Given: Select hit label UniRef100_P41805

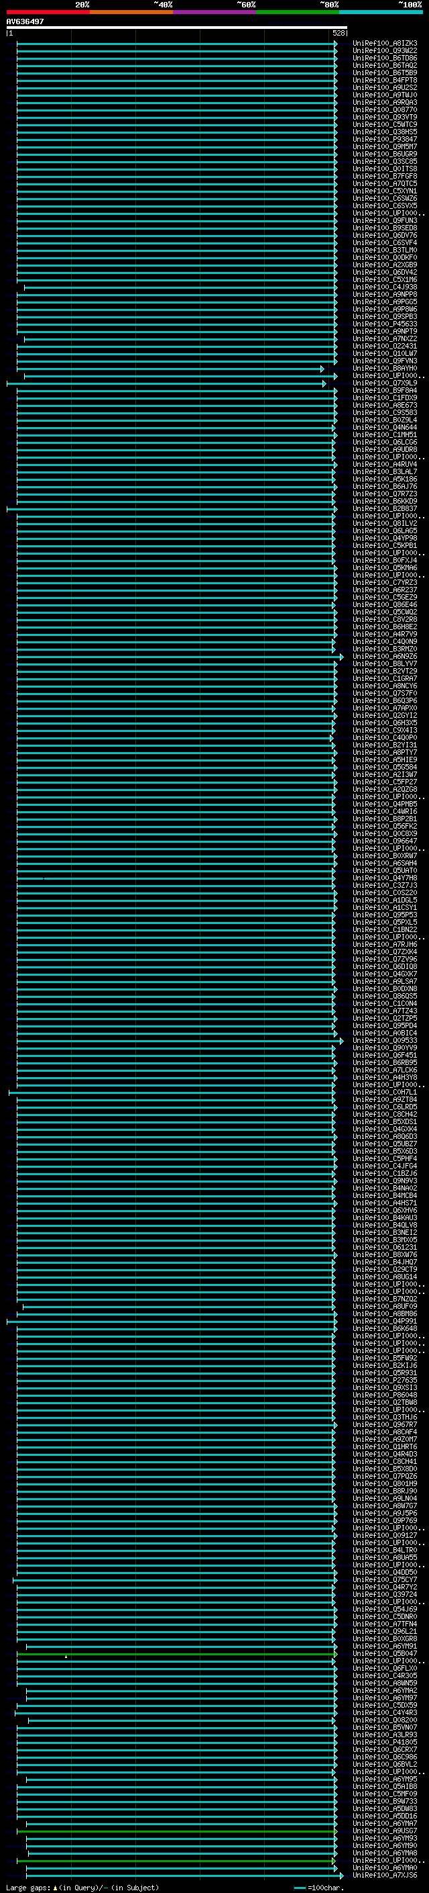Looking at the screenshot, I should 385,1742.
